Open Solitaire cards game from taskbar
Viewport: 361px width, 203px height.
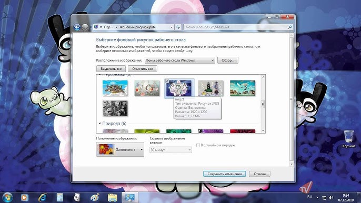(77, 197)
